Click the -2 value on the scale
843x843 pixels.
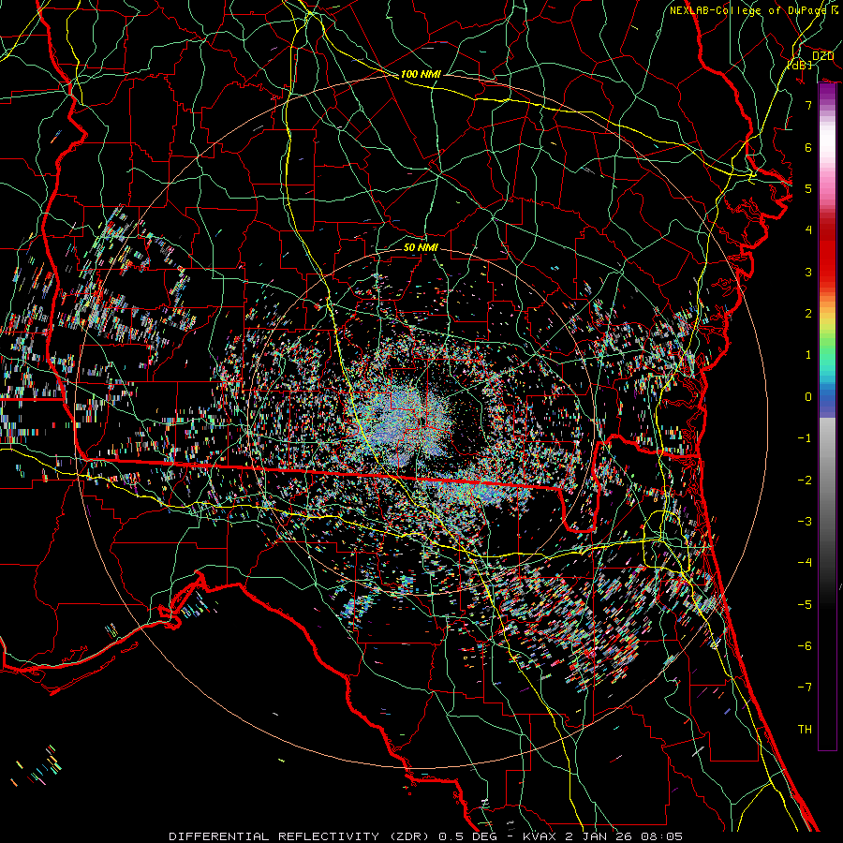pos(805,481)
